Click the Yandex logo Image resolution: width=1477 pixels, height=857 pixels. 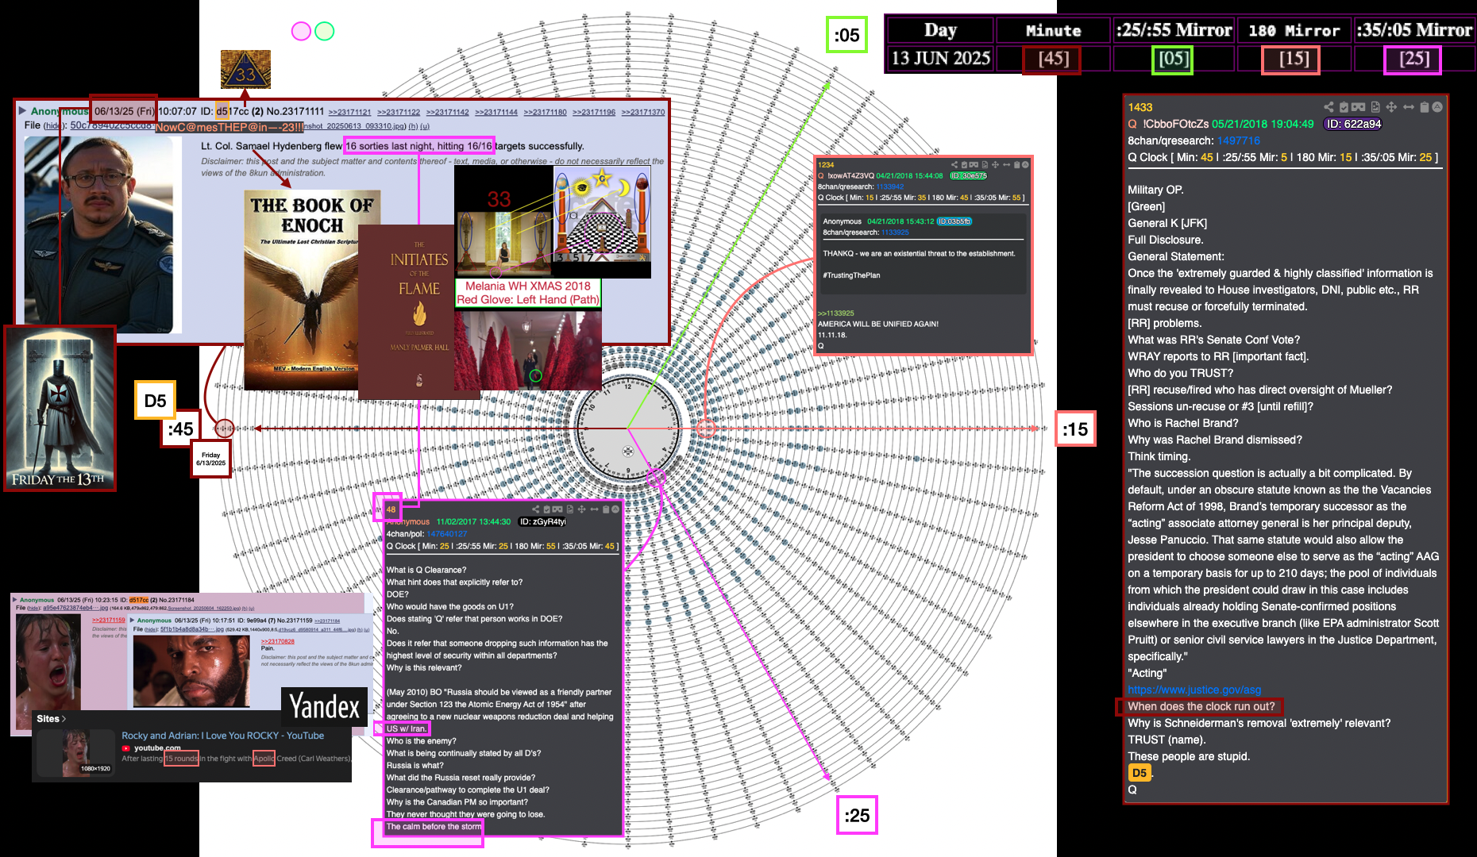point(324,706)
